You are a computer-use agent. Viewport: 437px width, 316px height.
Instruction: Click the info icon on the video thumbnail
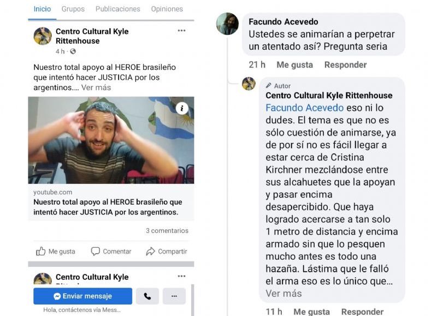pyautogui.click(x=182, y=108)
